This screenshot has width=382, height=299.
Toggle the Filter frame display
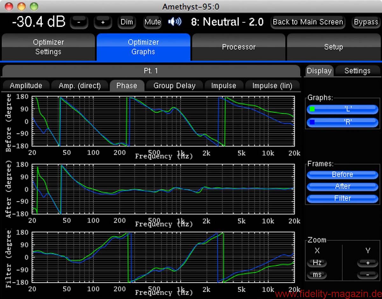click(x=343, y=198)
